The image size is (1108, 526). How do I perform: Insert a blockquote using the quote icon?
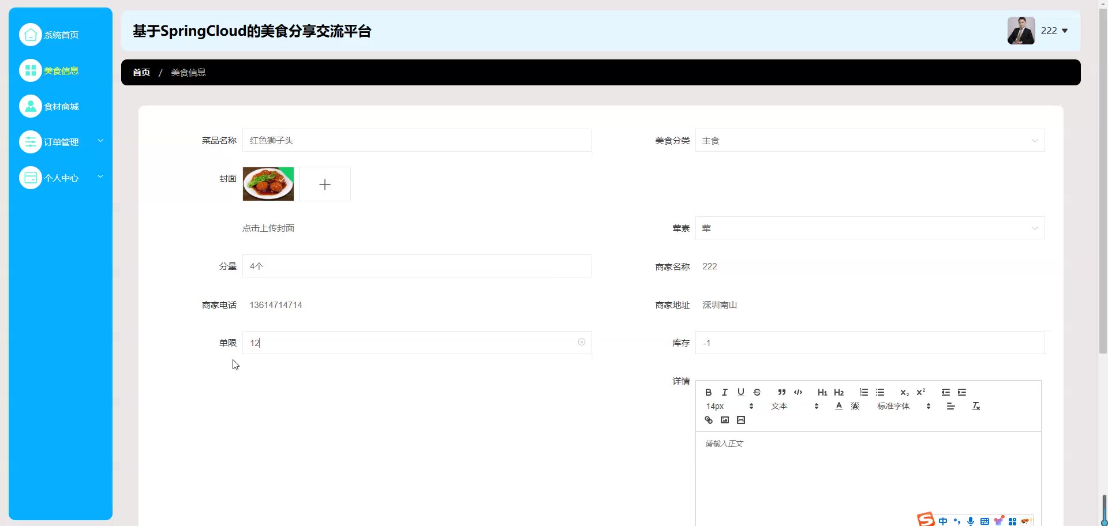781,392
